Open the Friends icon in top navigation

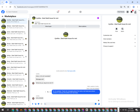click(x=69, y=12)
